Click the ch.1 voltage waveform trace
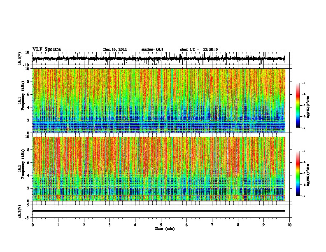The height and width of the screenshot is (252, 326). [x=159, y=58]
